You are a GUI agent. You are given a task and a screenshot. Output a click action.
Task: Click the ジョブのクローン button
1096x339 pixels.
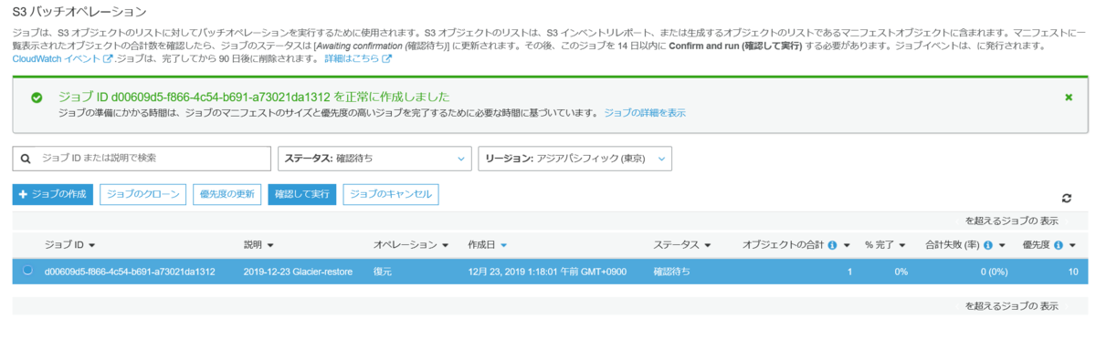click(x=142, y=194)
